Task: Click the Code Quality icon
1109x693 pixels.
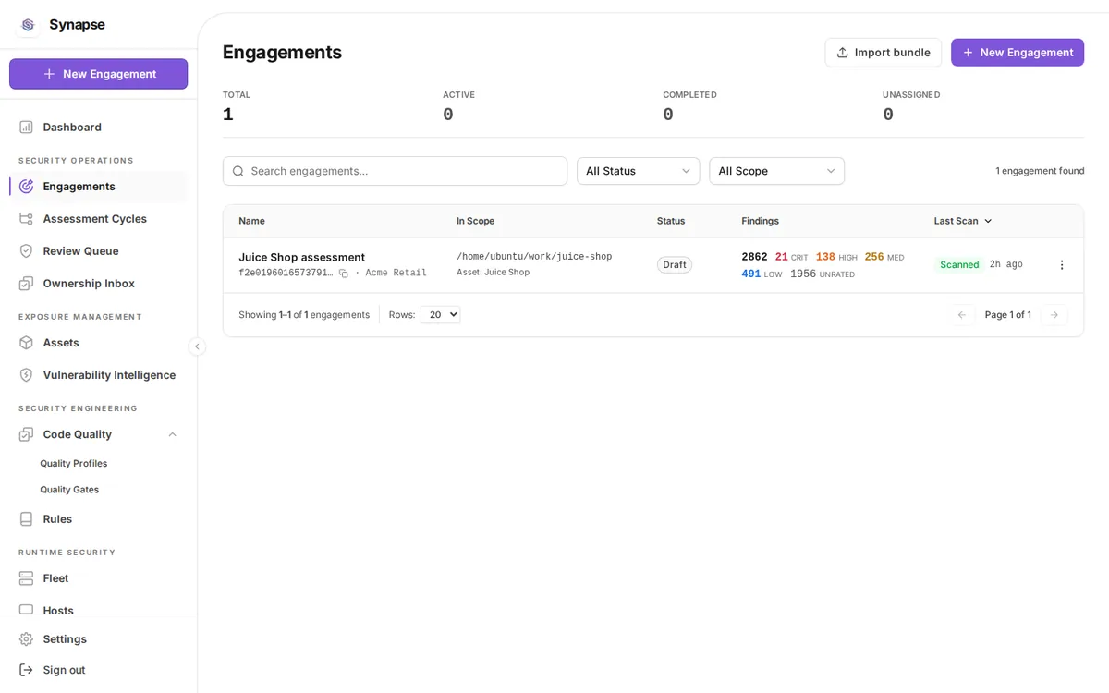Action: pos(26,434)
